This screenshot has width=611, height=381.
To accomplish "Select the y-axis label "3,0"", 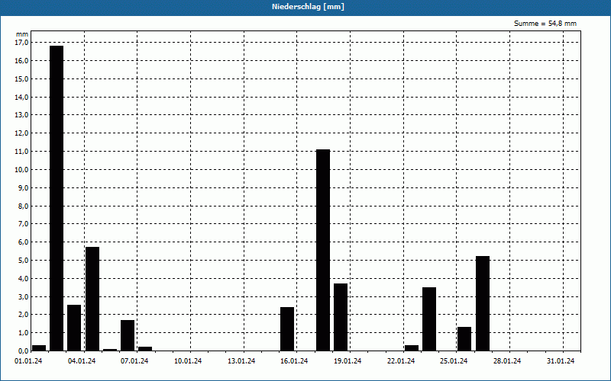I will (23, 297).
